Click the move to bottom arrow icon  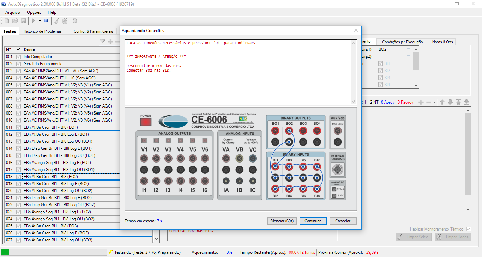tap(466, 102)
